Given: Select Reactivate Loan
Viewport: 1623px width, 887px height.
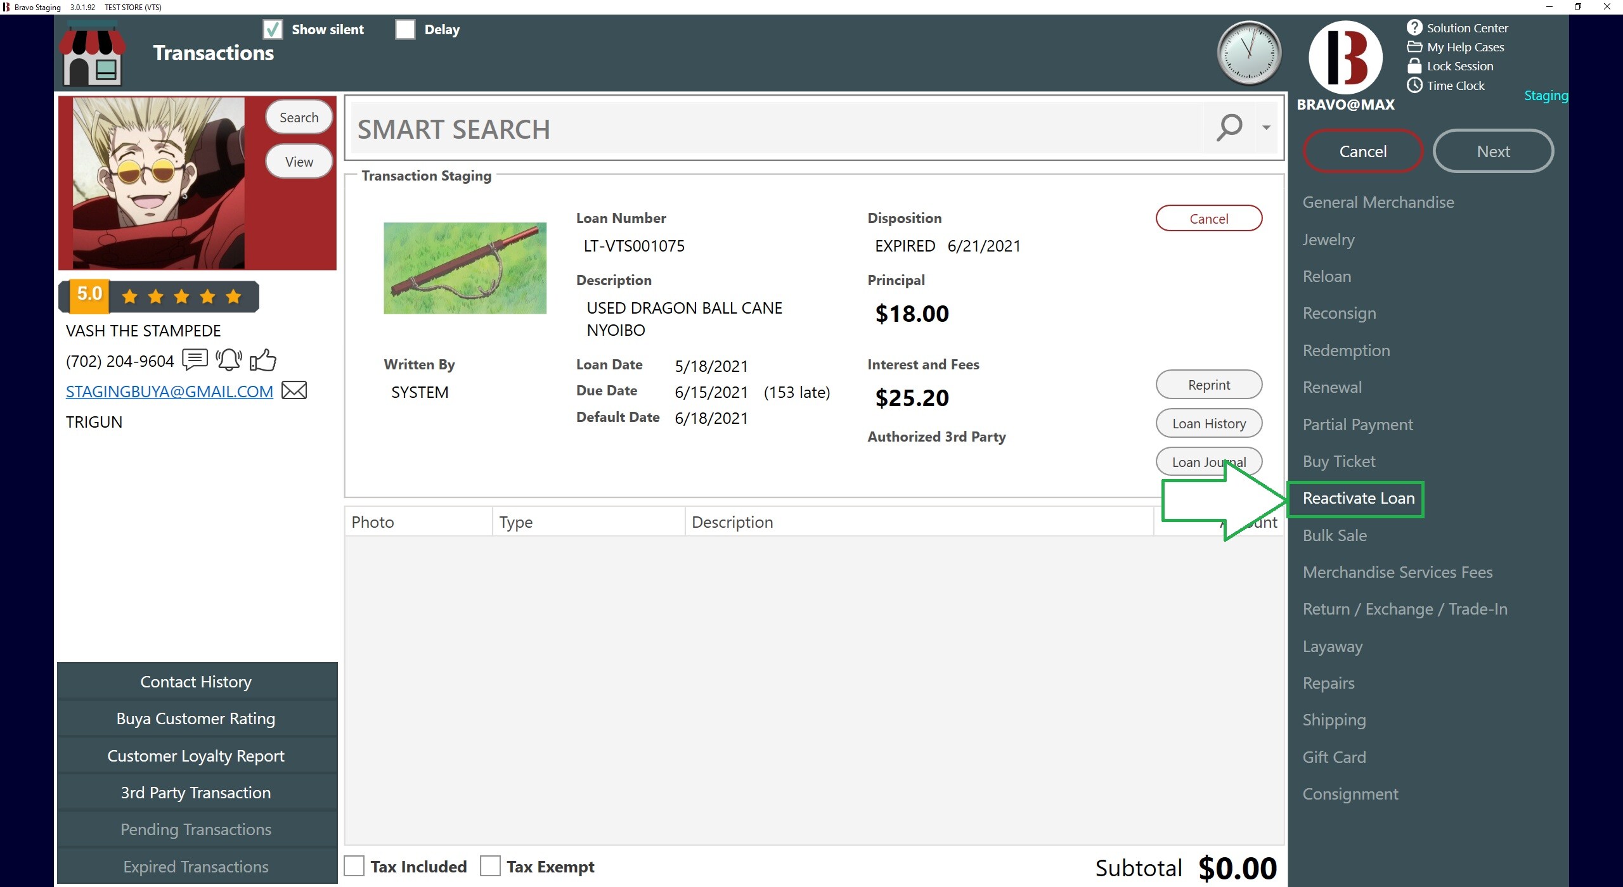Looking at the screenshot, I should point(1358,498).
